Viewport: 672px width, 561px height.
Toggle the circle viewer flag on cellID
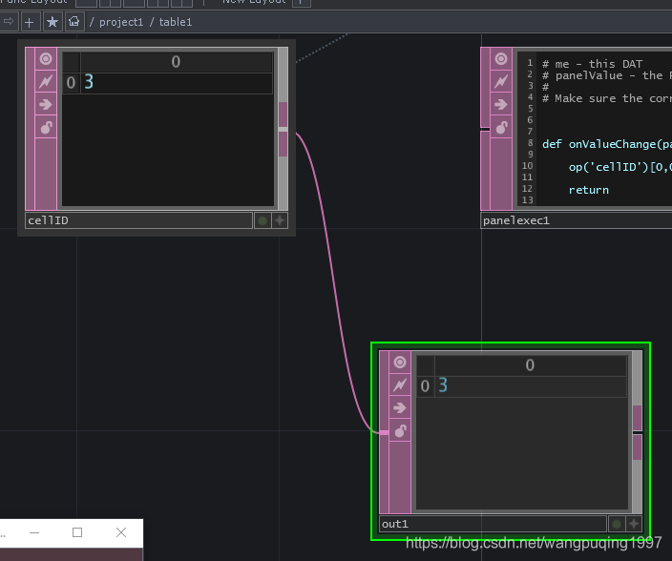point(46,58)
